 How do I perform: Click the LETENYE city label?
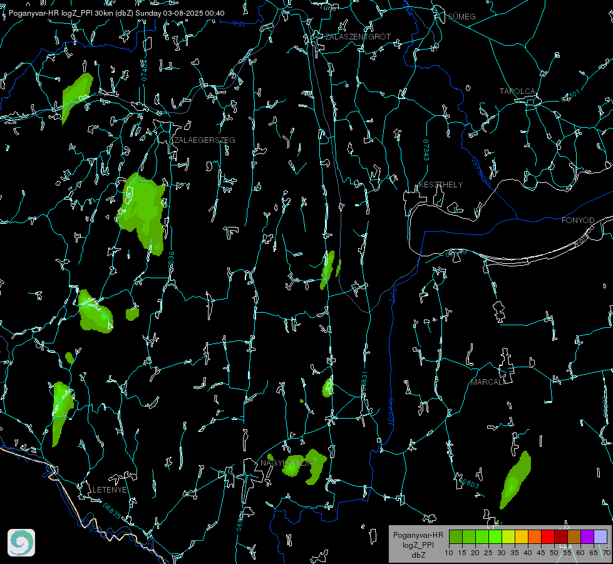pyautogui.click(x=110, y=490)
